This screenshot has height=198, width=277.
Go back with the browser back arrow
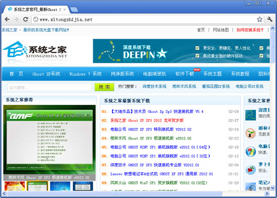(x=7, y=19)
